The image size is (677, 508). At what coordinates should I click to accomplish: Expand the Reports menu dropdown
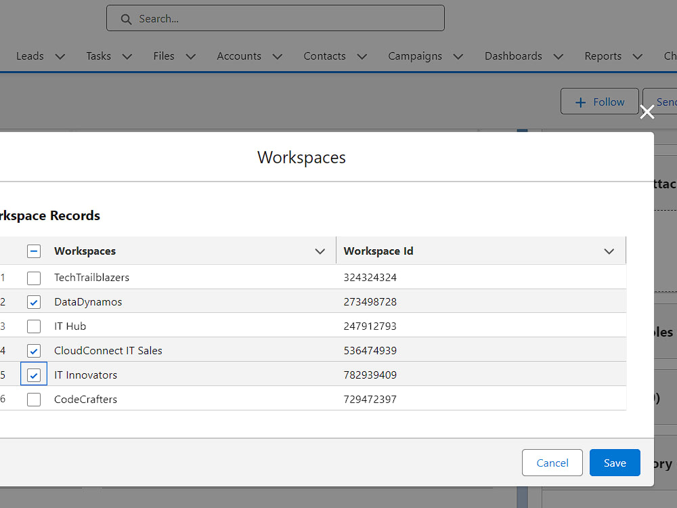[636, 57]
